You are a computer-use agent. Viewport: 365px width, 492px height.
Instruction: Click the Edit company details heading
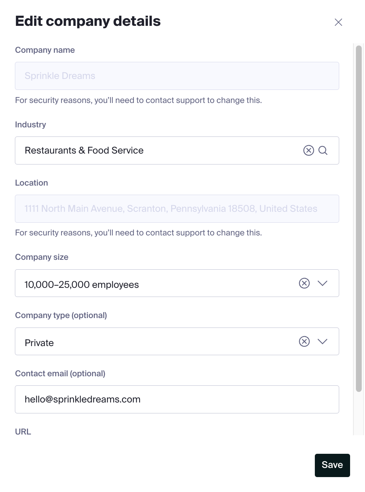point(88,21)
